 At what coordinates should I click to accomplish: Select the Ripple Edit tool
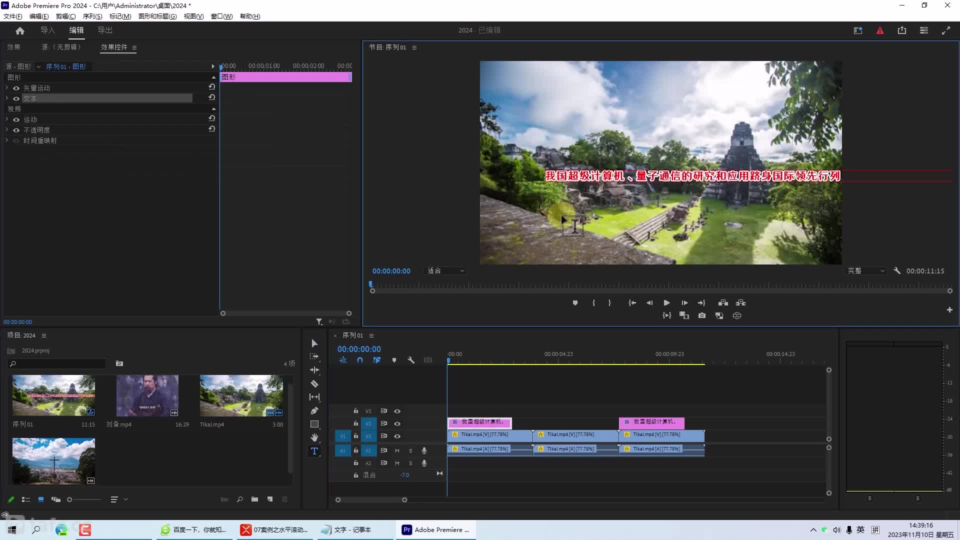coord(314,370)
